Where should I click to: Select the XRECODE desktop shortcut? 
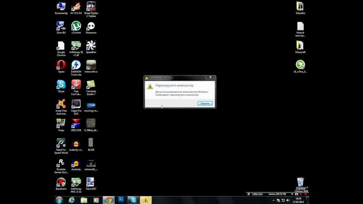(x=76, y=125)
